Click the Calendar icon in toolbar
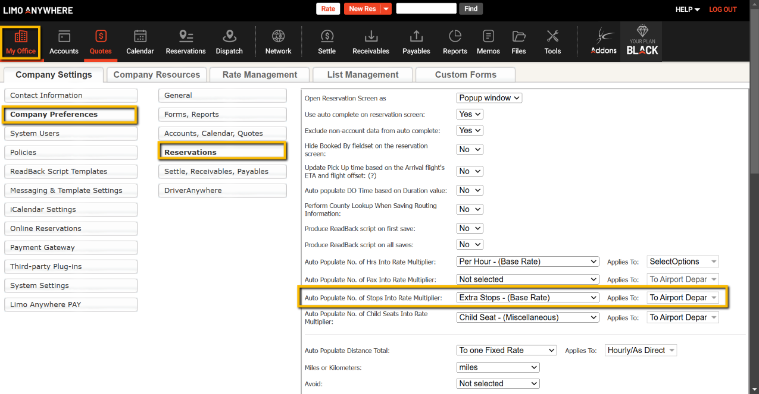This screenshot has height=394, width=759. [140, 37]
